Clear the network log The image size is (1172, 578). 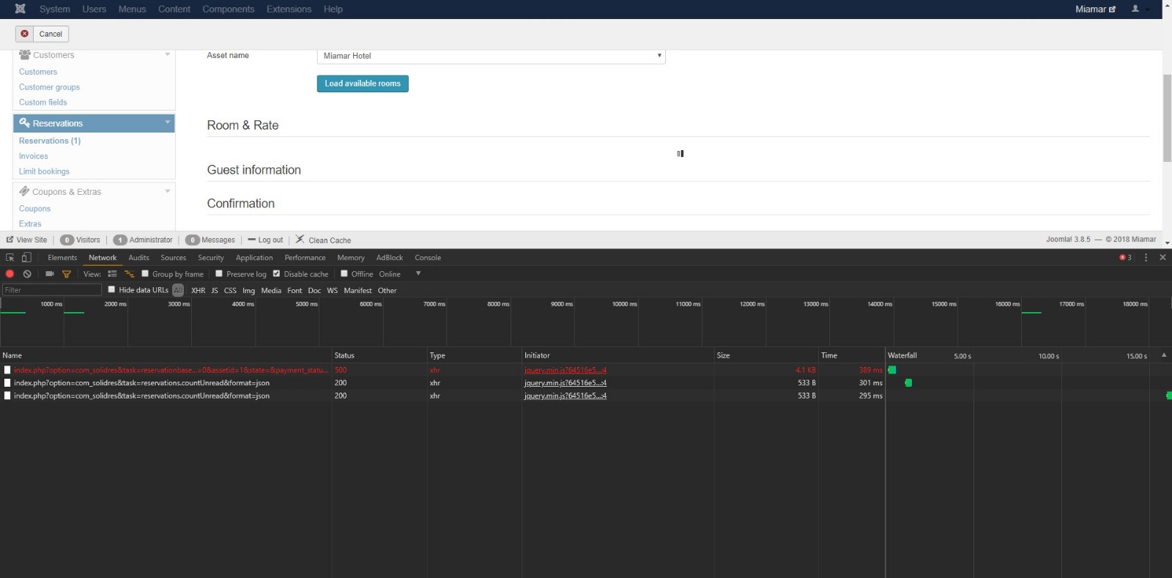coord(27,274)
